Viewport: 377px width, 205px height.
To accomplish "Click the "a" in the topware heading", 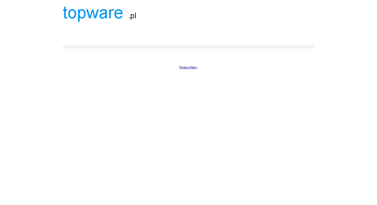I will [104, 13].
